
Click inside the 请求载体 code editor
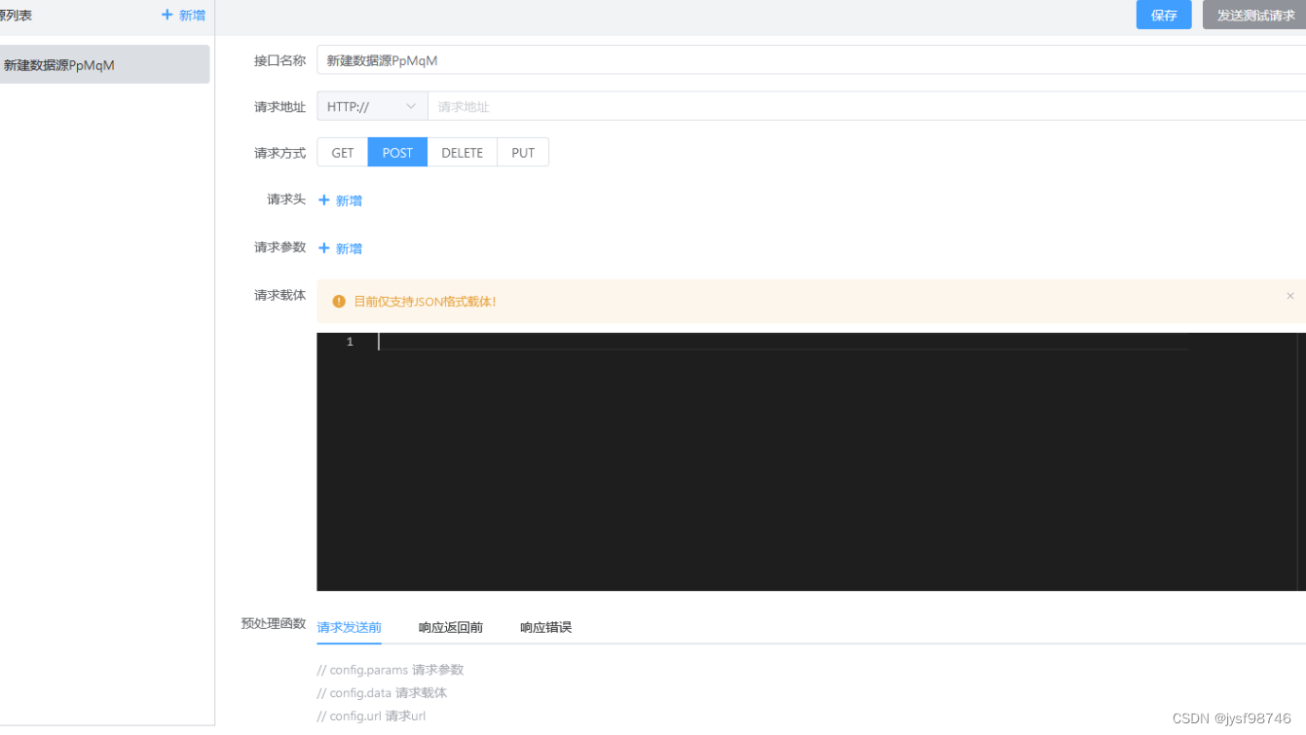pos(811,461)
